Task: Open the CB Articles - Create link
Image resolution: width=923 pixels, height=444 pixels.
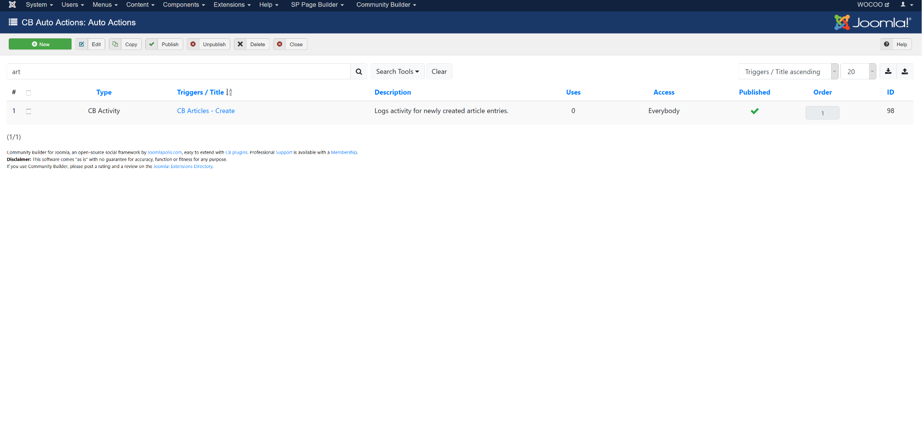Action: click(x=206, y=111)
